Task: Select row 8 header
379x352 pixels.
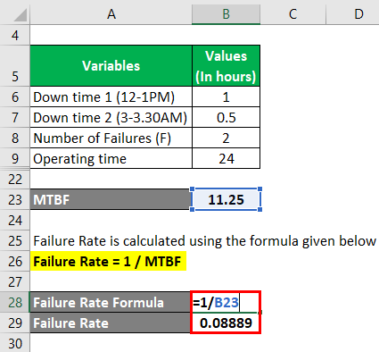Action: [x=15, y=138]
